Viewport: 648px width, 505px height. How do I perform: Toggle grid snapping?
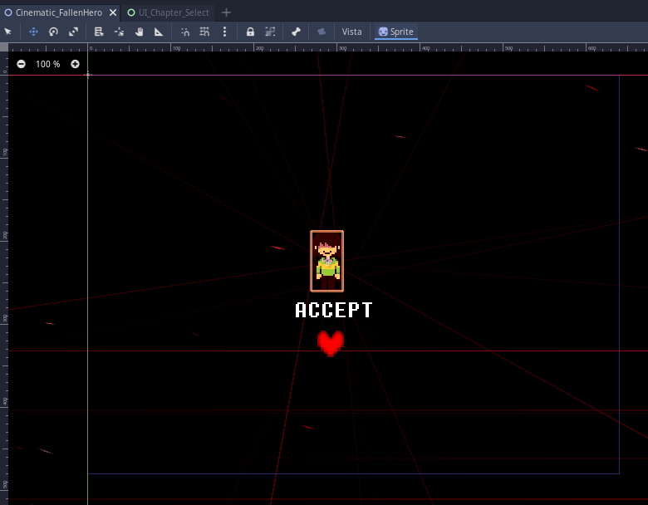pyautogui.click(x=204, y=32)
